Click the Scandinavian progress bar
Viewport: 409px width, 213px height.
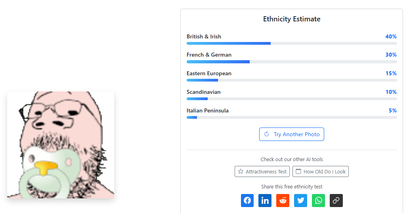tap(292, 99)
